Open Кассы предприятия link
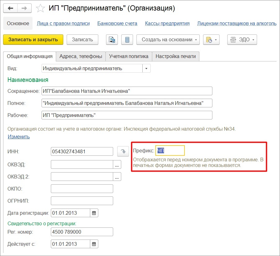The height and width of the screenshot is (256, 280). (167, 23)
